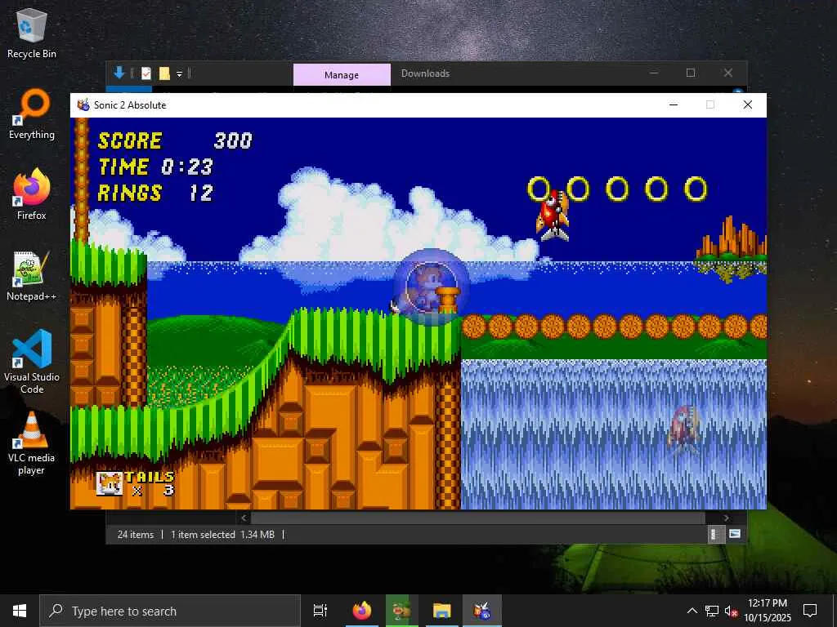The height and width of the screenshot is (627, 837).
Task: Click the muted volume icon in system tray
Action: point(731,611)
